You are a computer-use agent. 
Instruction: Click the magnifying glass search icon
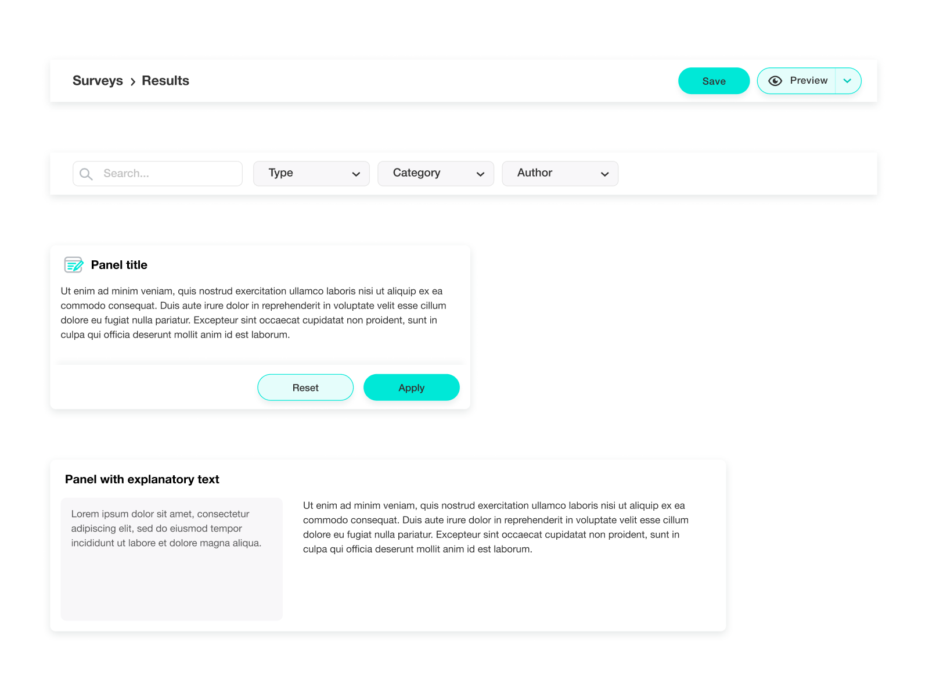click(86, 174)
